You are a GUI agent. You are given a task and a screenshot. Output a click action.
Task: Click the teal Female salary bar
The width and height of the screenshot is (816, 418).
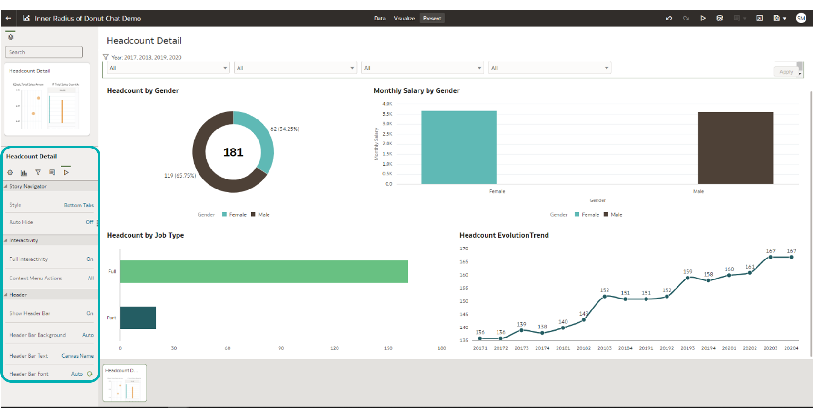pos(459,148)
